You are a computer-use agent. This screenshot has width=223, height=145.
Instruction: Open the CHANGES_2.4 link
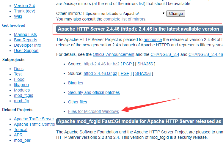[165, 54]
